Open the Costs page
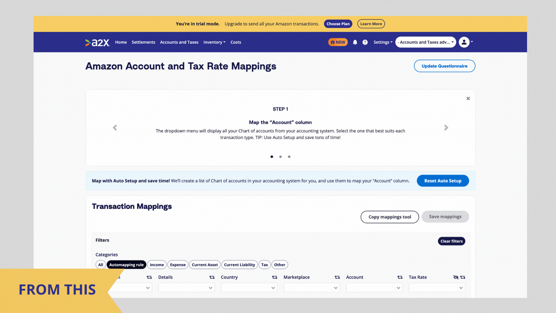Viewport: 556px width, 313px height. [236, 42]
